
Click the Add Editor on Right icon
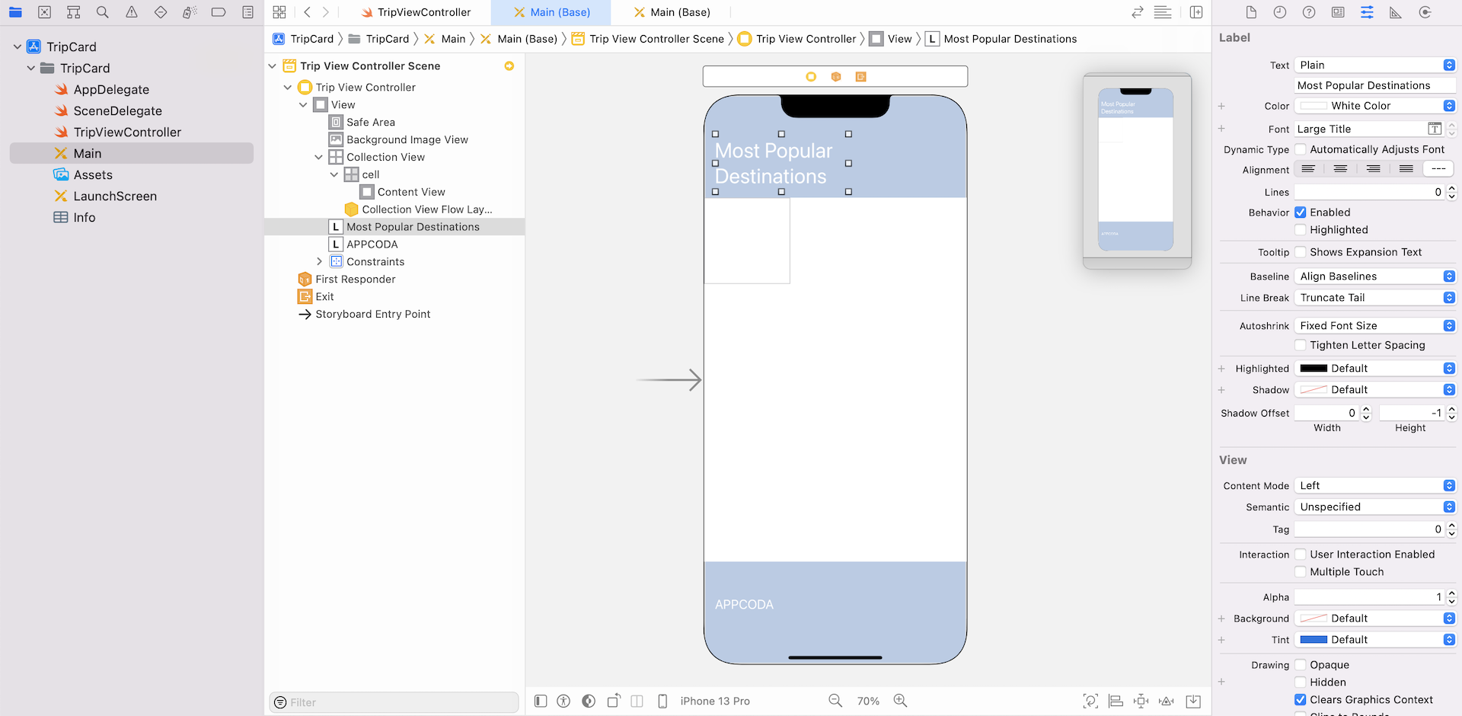point(1196,12)
